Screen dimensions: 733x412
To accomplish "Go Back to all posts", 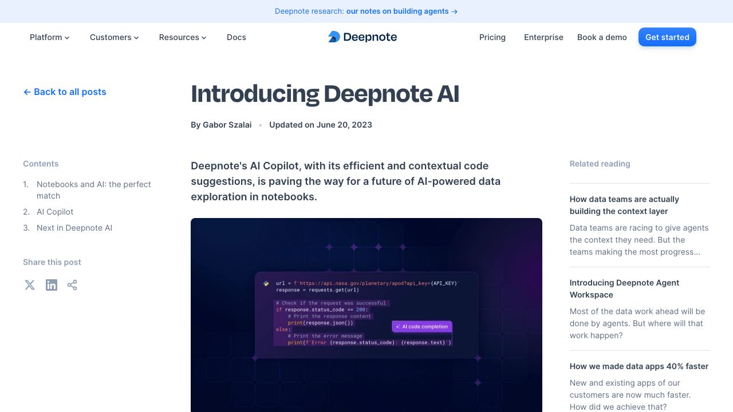I will (x=65, y=92).
